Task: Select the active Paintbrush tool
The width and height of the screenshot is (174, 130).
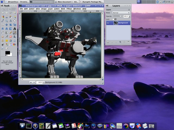Action: tap(14, 33)
